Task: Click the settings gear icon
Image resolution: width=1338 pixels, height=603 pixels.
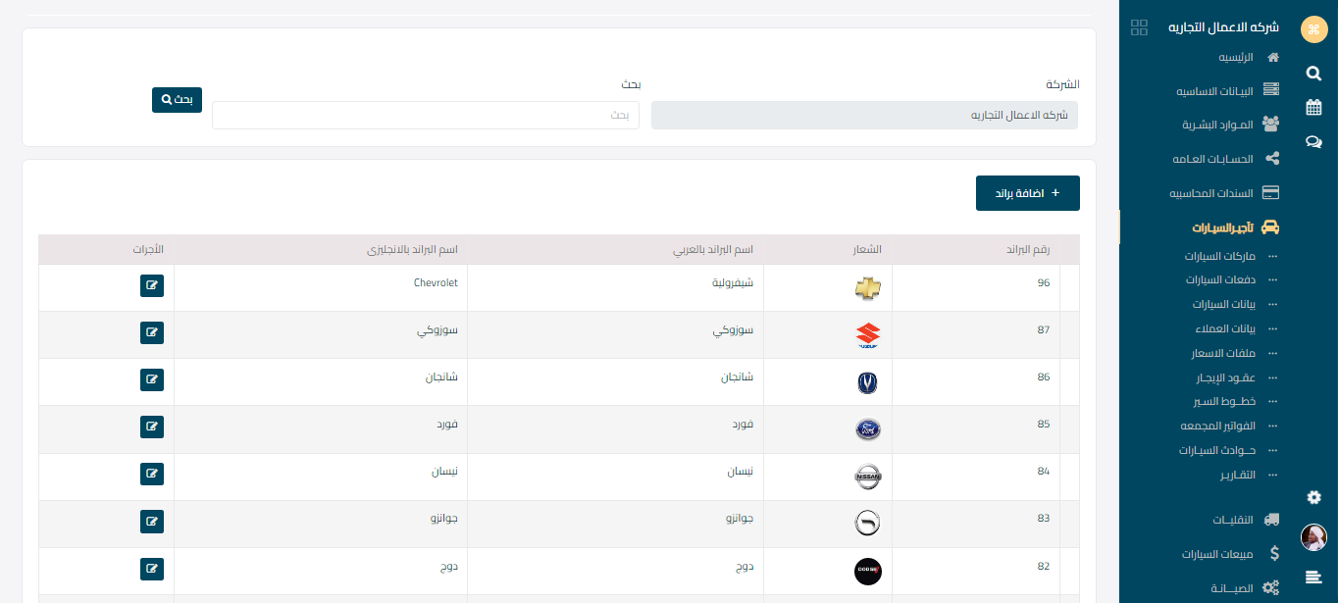Action: (1313, 497)
